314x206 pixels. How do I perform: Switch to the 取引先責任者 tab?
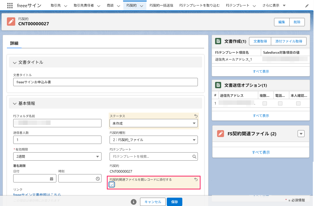coord(84,5)
